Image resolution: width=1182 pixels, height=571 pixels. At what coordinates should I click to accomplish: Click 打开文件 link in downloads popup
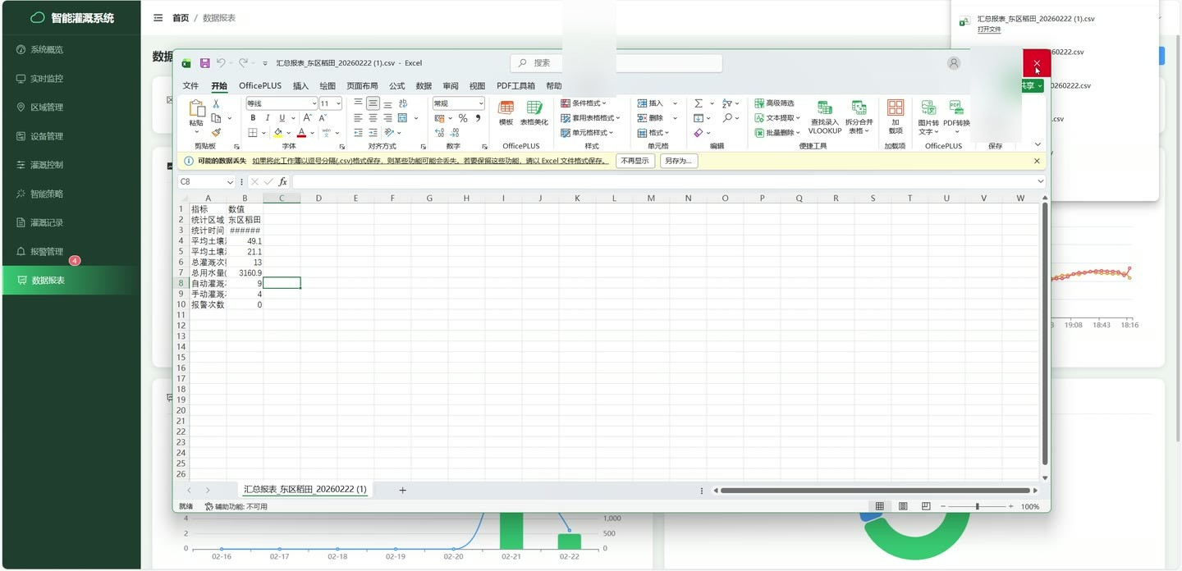click(x=989, y=30)
